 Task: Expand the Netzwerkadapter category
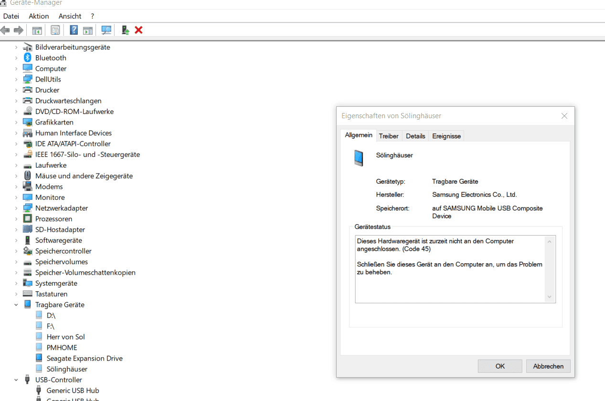coord(16,208)
